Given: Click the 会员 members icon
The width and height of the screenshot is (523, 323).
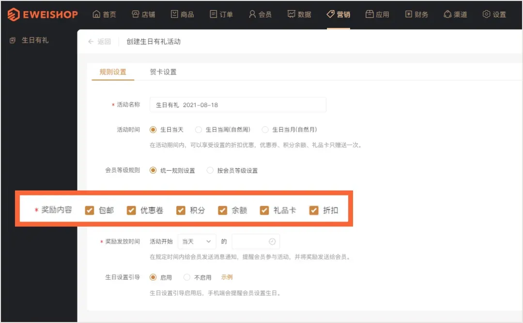Looking at the screenshot, I should [251, 14].
